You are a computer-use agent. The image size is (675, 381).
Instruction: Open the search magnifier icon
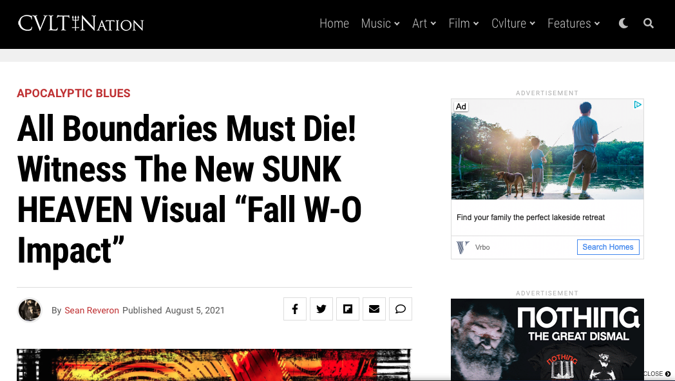(x=649, y=23)
